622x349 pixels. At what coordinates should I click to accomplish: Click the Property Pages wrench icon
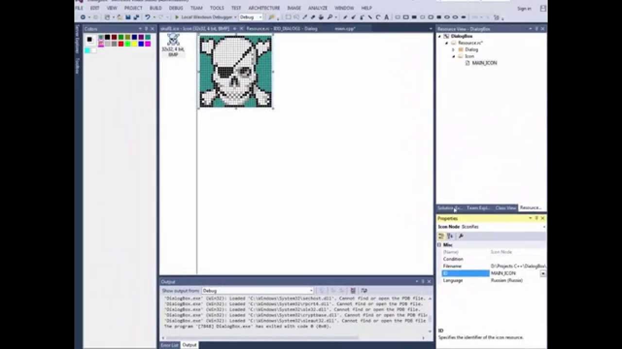461,236
